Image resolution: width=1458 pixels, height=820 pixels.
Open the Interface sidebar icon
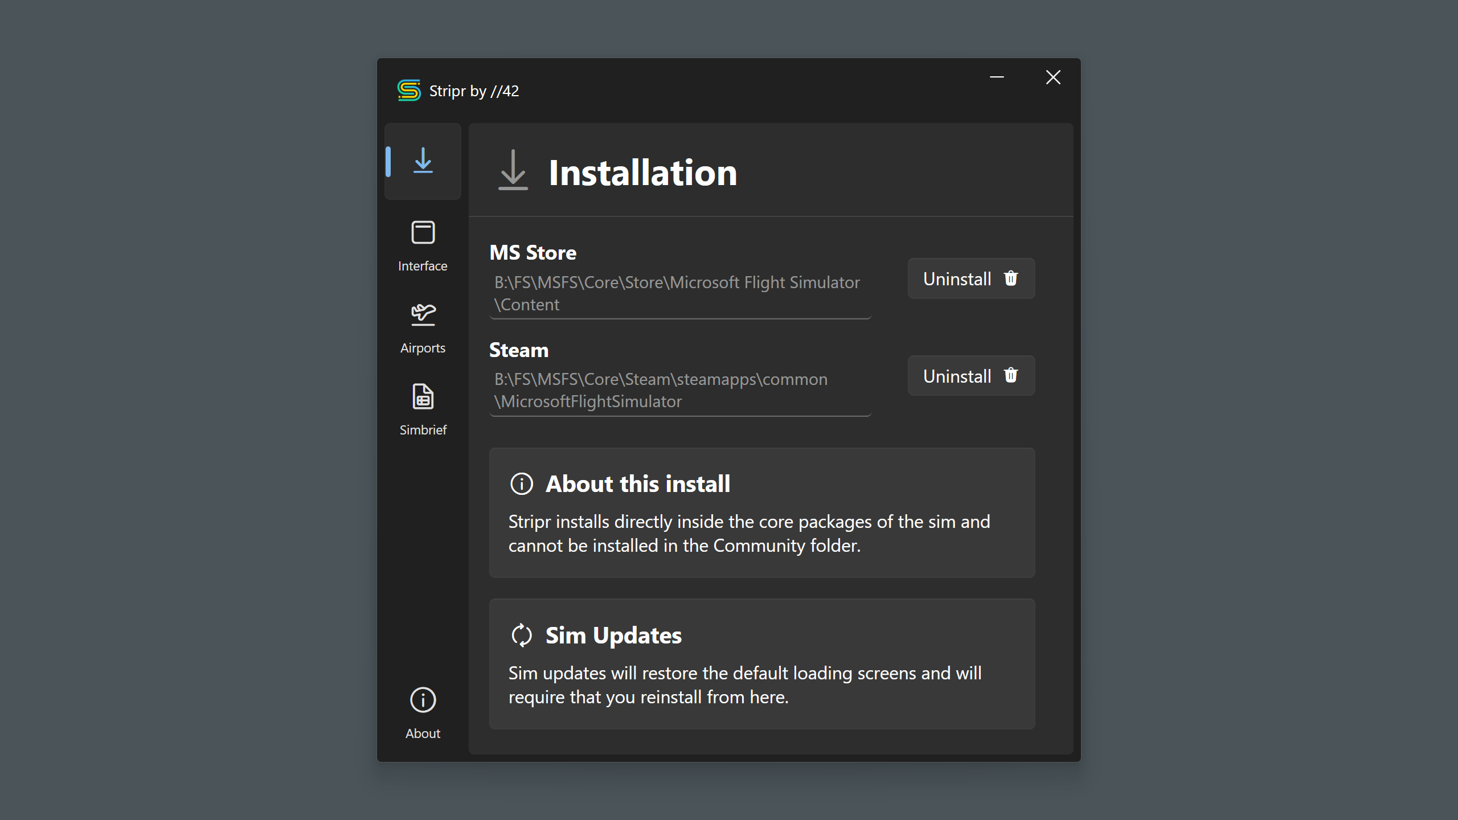[423, 232]
